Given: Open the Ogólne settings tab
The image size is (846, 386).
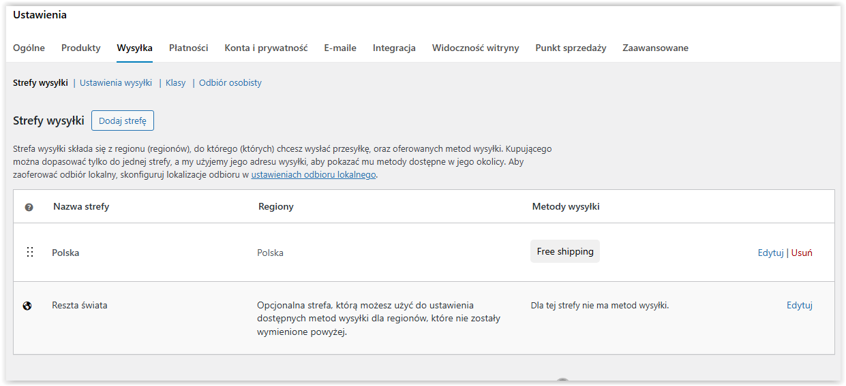Looking at the screenshot, I should [x=29, y=48].
